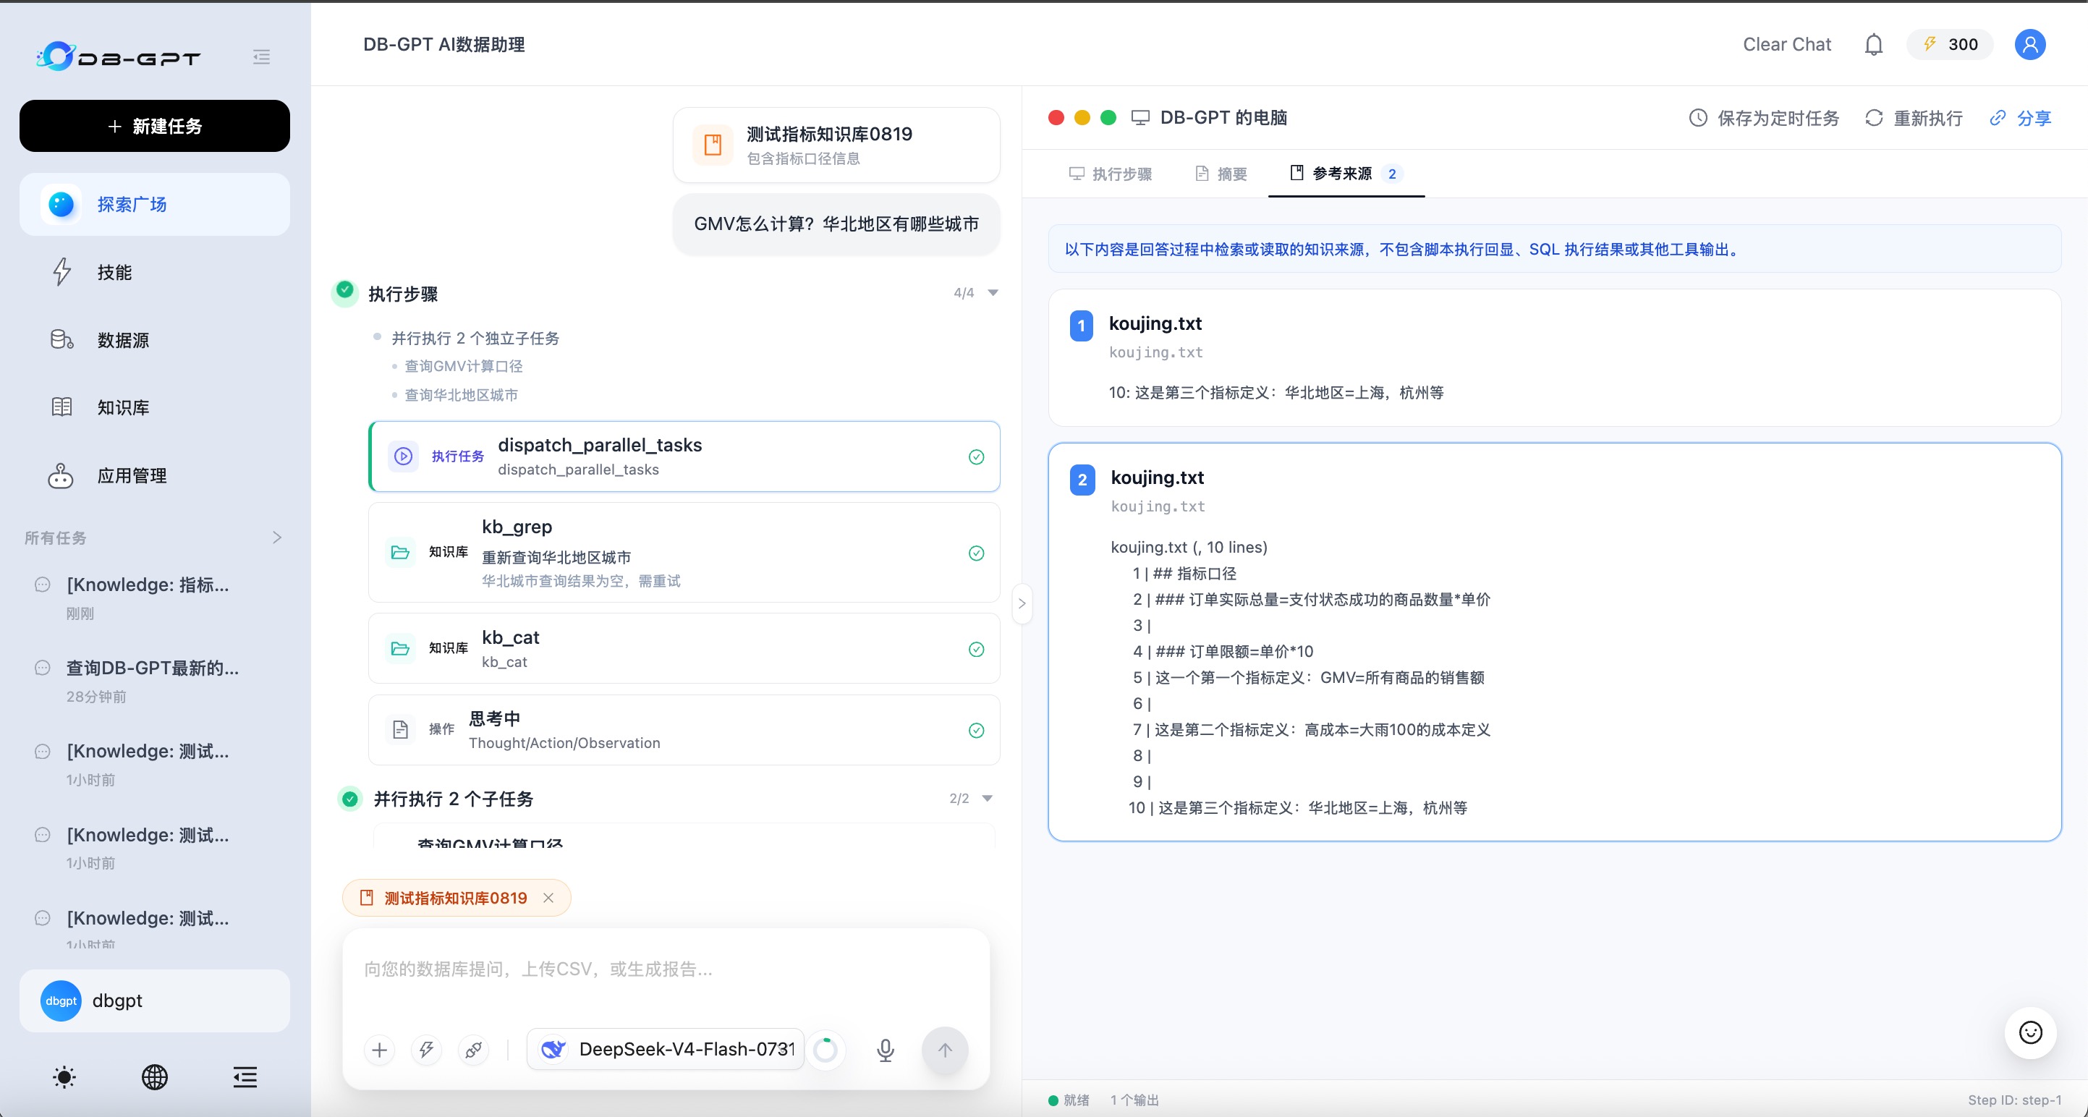Viewport: 2088px width, 1117px height.
Task: Click 保存为定时任务
Action: 1764,119
